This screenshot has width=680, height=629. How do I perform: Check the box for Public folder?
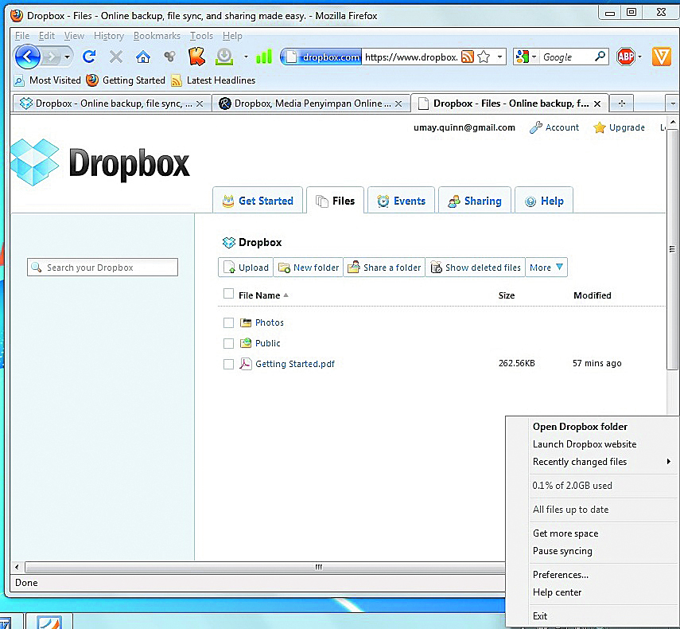(x=228, y=343)
